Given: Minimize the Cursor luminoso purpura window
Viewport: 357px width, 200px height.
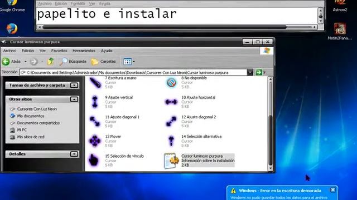Looking at the screenshot, I should tap(247, 42).
